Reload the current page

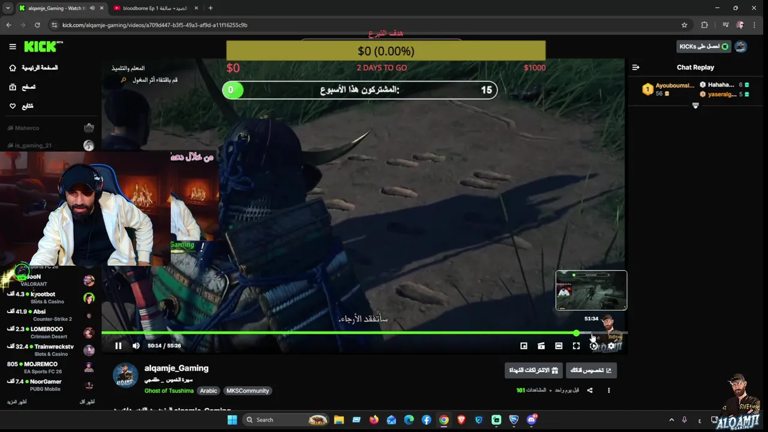click(x=37, y=25)
